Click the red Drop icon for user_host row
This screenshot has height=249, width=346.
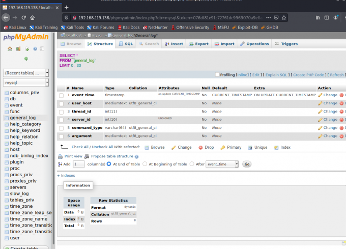[341, 103]
